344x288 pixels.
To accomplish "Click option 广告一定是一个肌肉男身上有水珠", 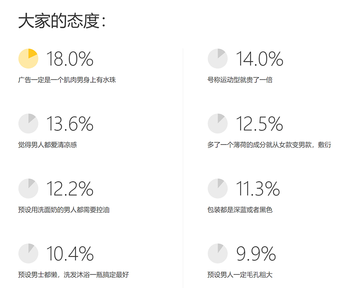I will coord(67,80).
